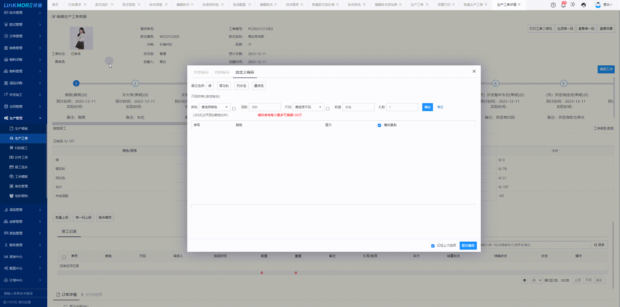The height and width of the screenshot is (307, 620).
Task: Switch to the 表格编菲 tab
Action: click(201, 72)
